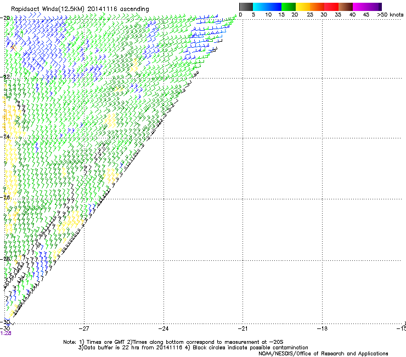This screenshot has width=406, height=357.
Task: Click the dark purple >50 knots swatch
Action: tap(380, 7)
